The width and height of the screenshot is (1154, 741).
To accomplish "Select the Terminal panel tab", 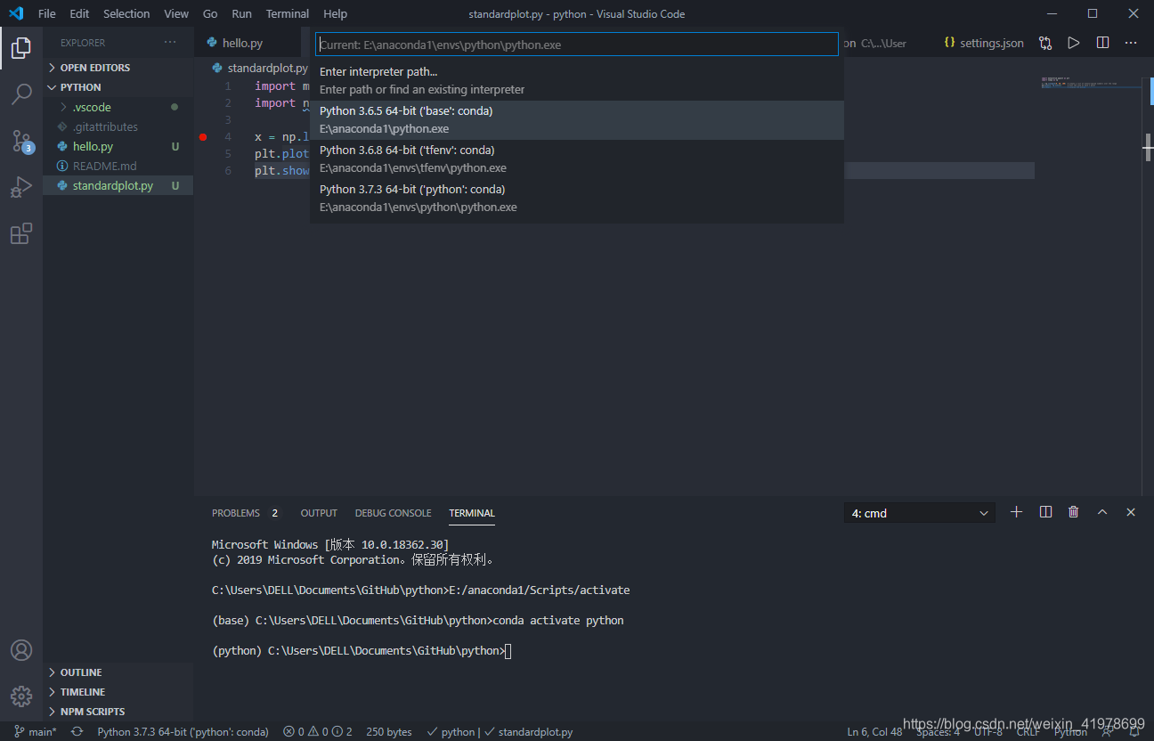I will (x=472, y=513).
